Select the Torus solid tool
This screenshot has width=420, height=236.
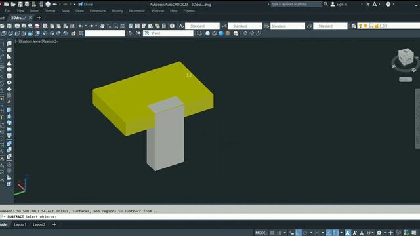(9, 83)
